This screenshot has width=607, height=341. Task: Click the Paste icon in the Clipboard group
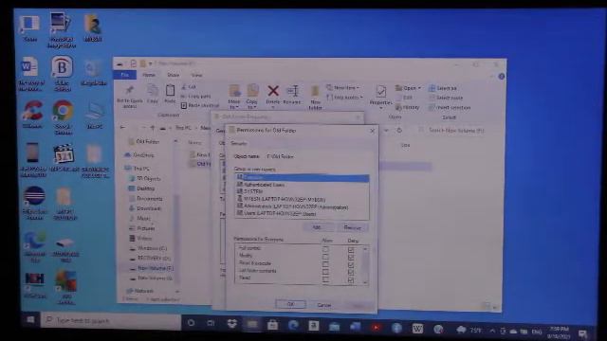(170, 91)
